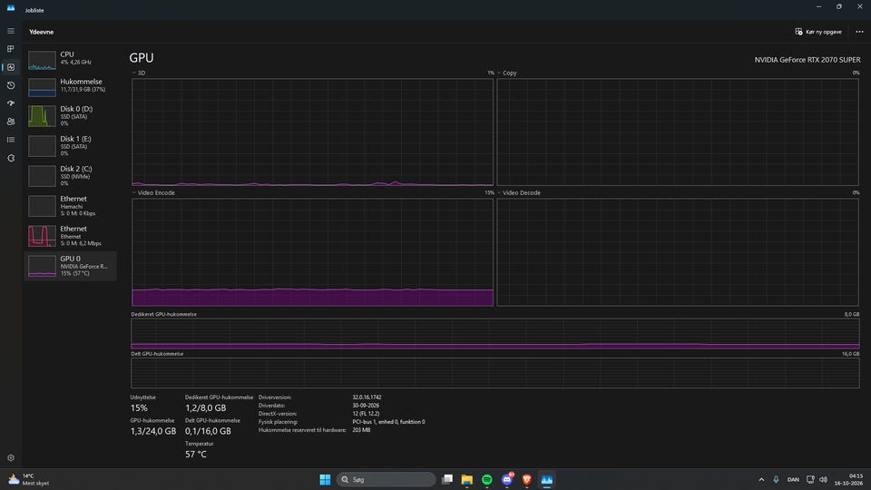Open the hamburger navigation menu
This screenshot has width=871, height=490.
point(11,31)
